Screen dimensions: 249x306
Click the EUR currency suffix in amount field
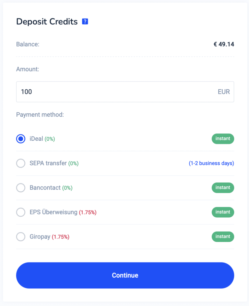pyautogui.click(x=224, y=92)
